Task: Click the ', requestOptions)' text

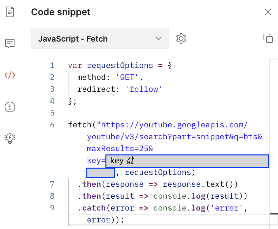Action: point(155,172)
